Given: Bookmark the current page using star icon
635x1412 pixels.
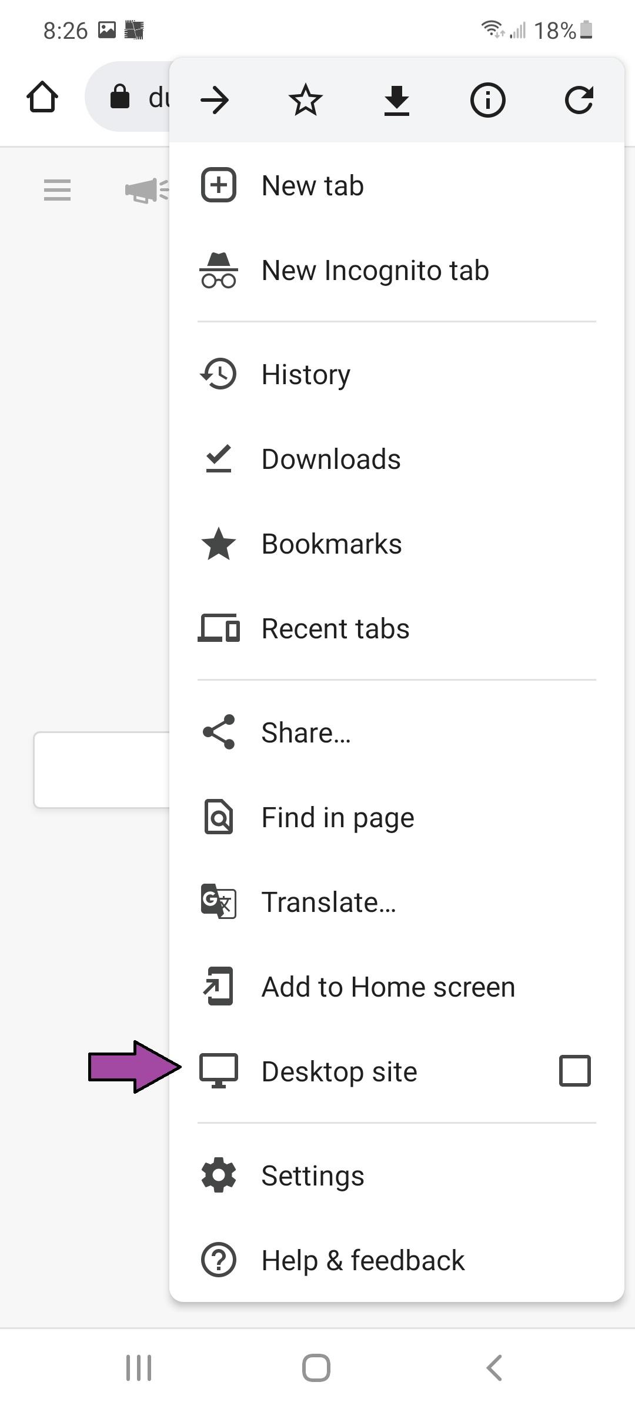Looking at the screenshot, I should tap(305, 99).
